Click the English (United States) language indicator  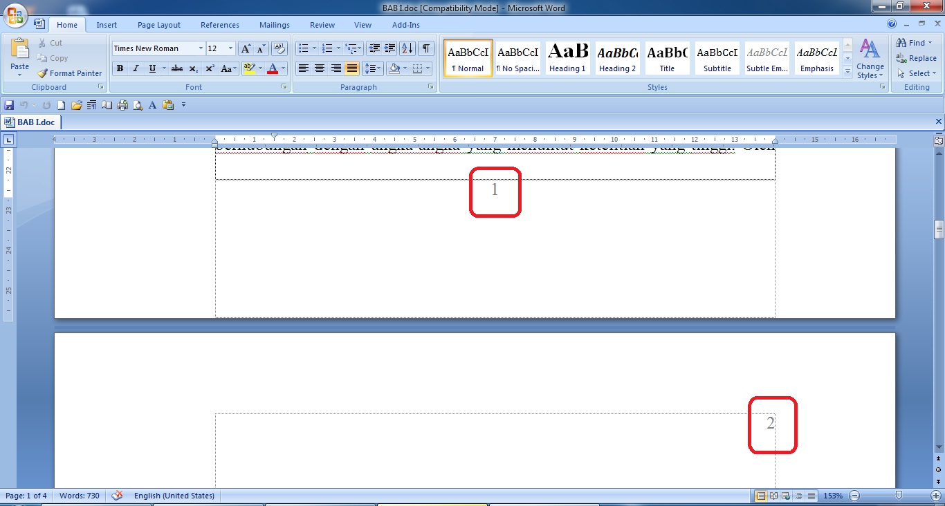tap(174, 496)
